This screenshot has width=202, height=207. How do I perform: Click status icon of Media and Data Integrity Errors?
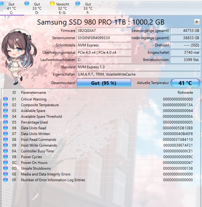coord(5,174)
